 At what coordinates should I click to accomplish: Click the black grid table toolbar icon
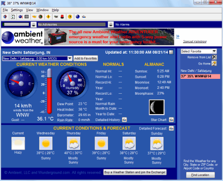[27, 16]
